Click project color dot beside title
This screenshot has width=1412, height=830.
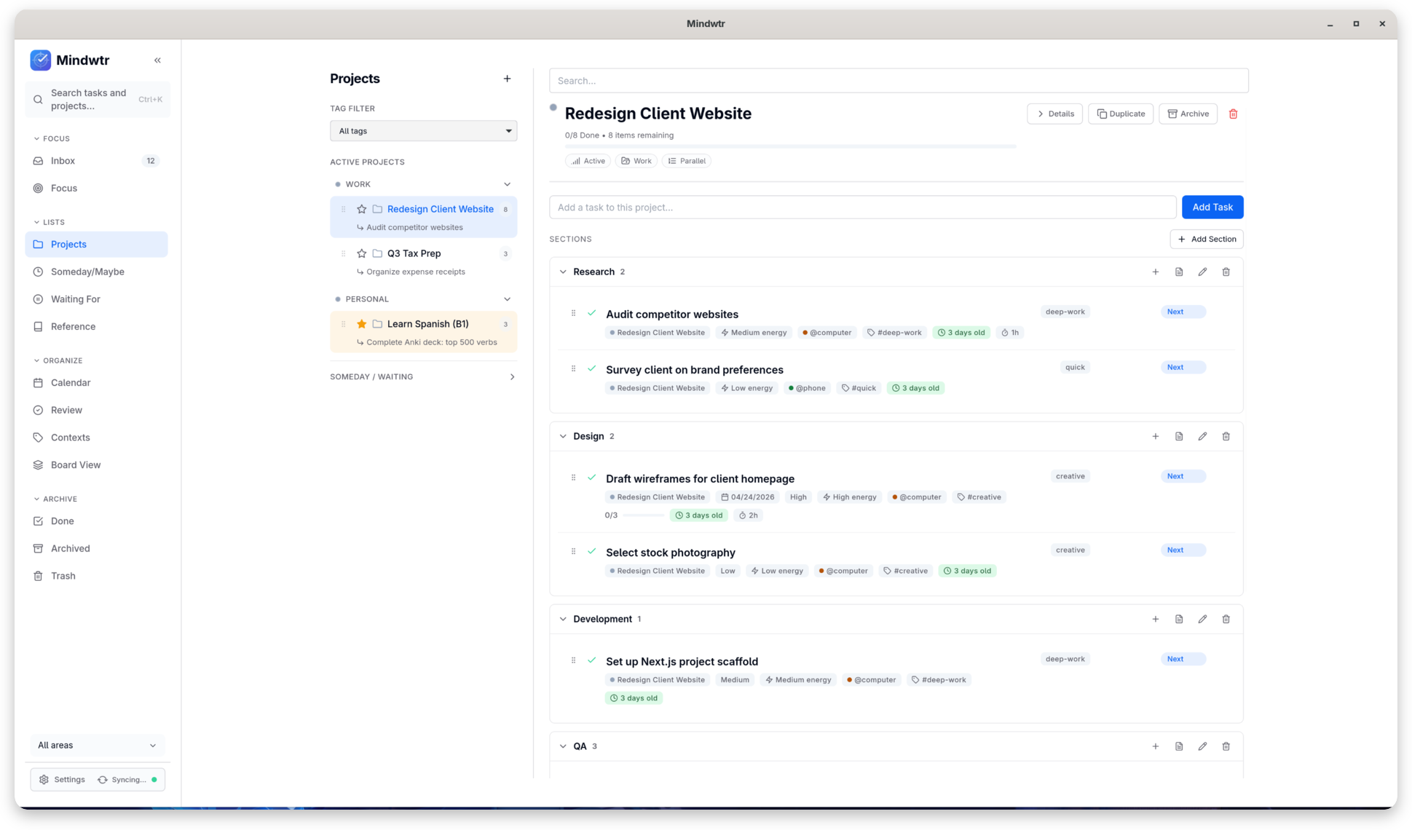pos(553,108)
